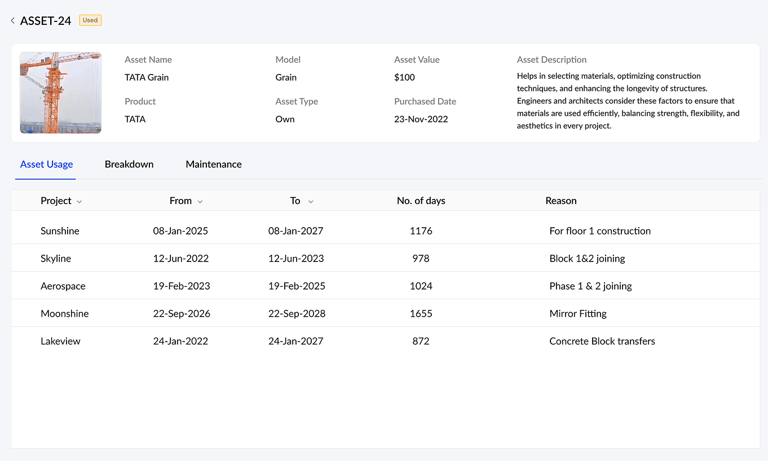
Task: Open the crane asset thumbnail image
Action: click(60, 92)
